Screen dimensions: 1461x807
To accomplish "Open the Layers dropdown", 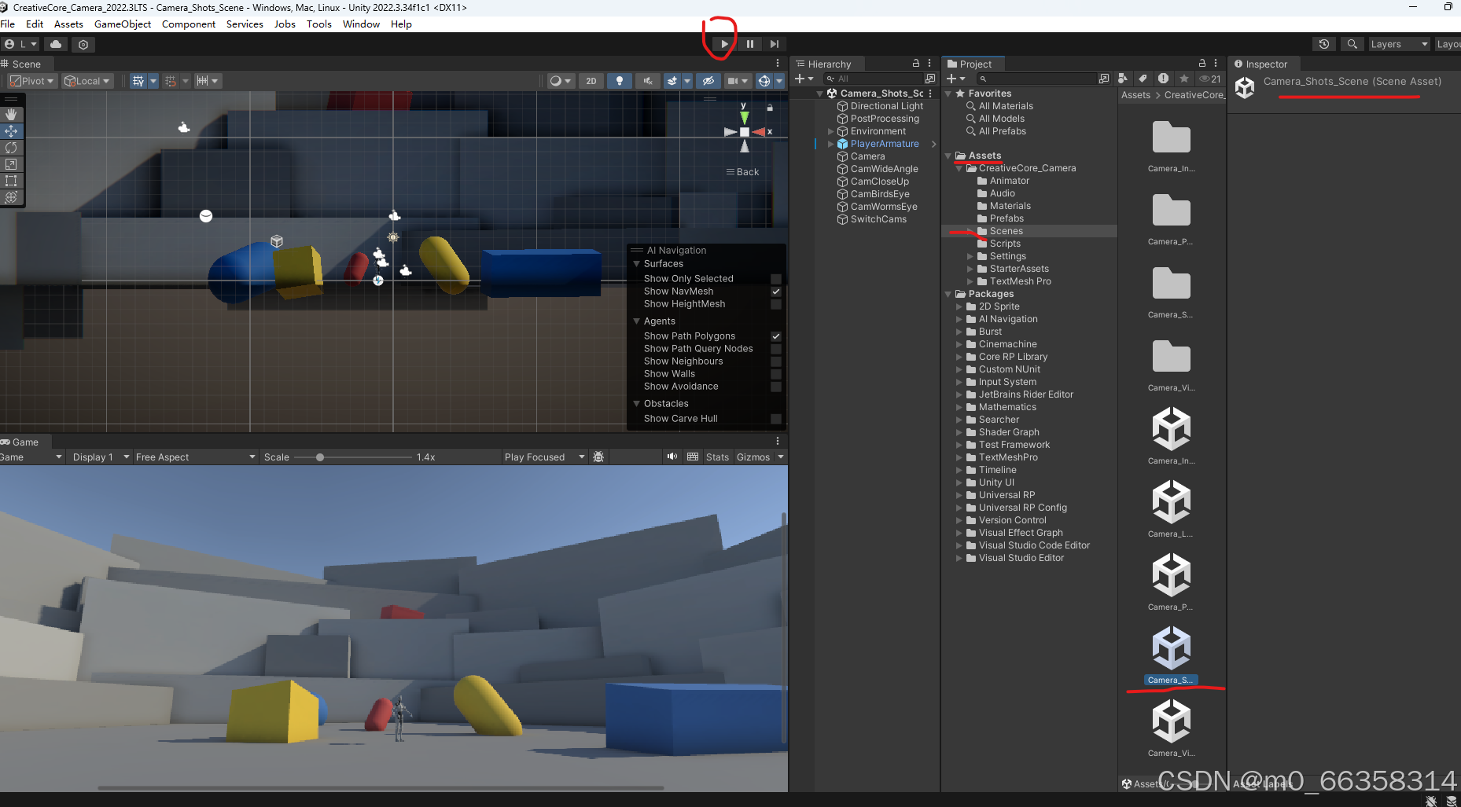I will click(x=1399, y=44).
